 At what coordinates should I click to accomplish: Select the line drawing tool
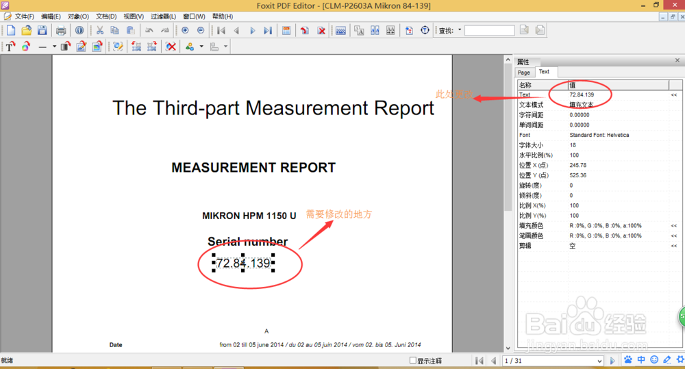pyautogui.click(x=42, y=47)
